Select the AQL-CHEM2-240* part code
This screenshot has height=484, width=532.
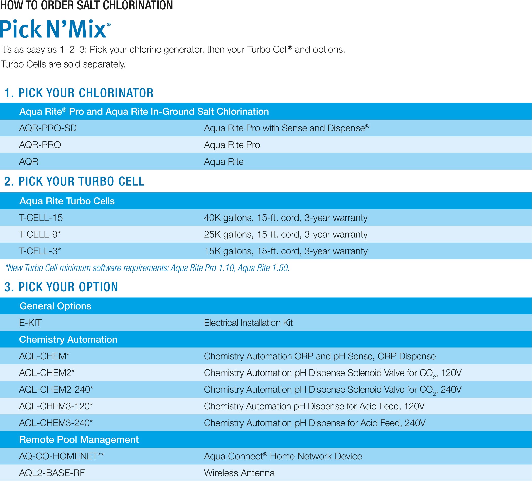(56, 389)
